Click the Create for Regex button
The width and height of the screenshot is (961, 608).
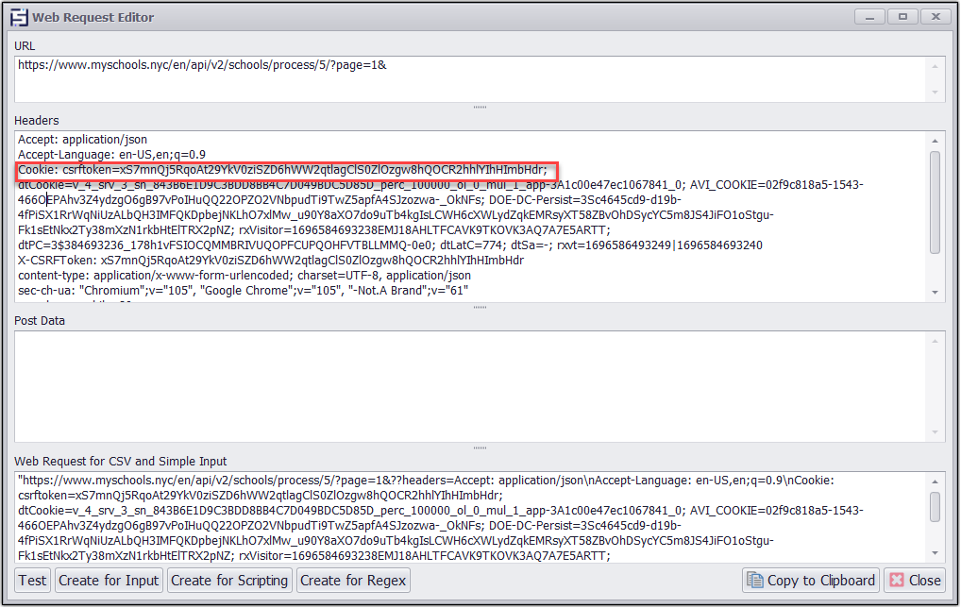(x=353, y=580)
